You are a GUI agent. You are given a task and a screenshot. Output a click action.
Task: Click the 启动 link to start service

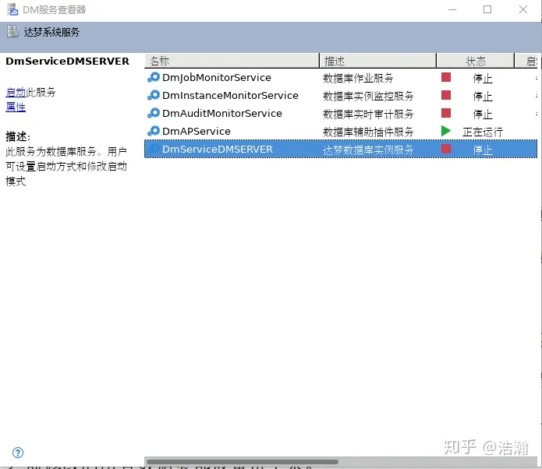tap(16, 92)
